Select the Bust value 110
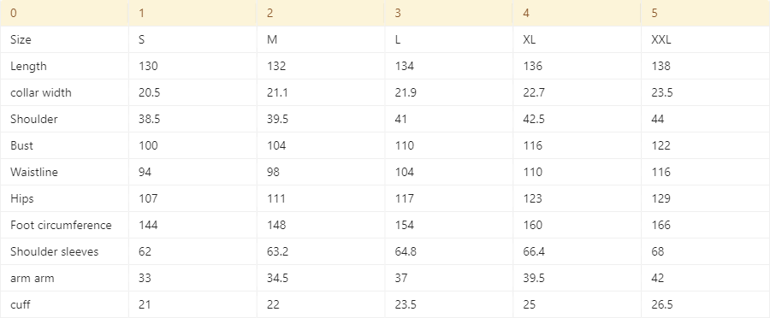 coord(449,145)
